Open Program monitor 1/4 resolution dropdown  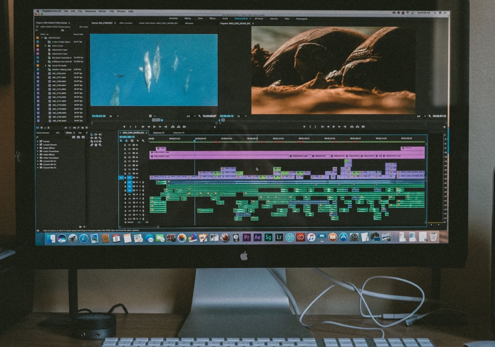point(421,116)
